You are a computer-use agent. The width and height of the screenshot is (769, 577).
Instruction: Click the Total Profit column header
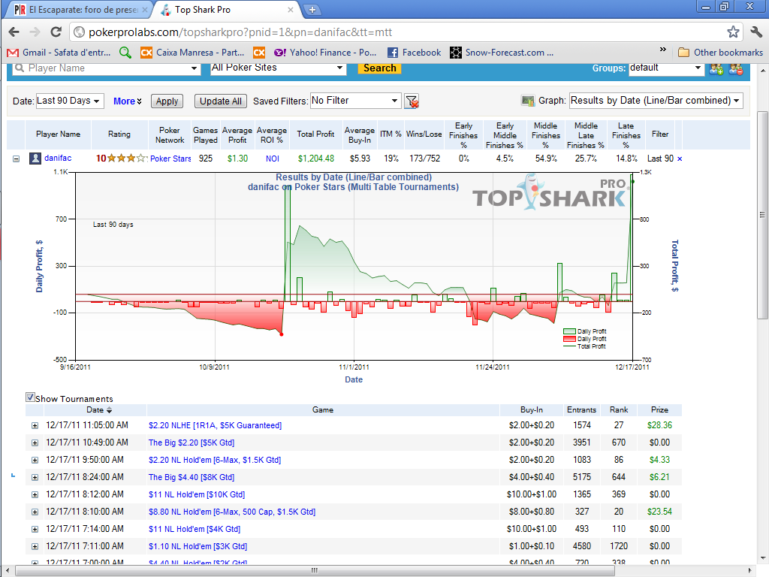pos(315,134)
